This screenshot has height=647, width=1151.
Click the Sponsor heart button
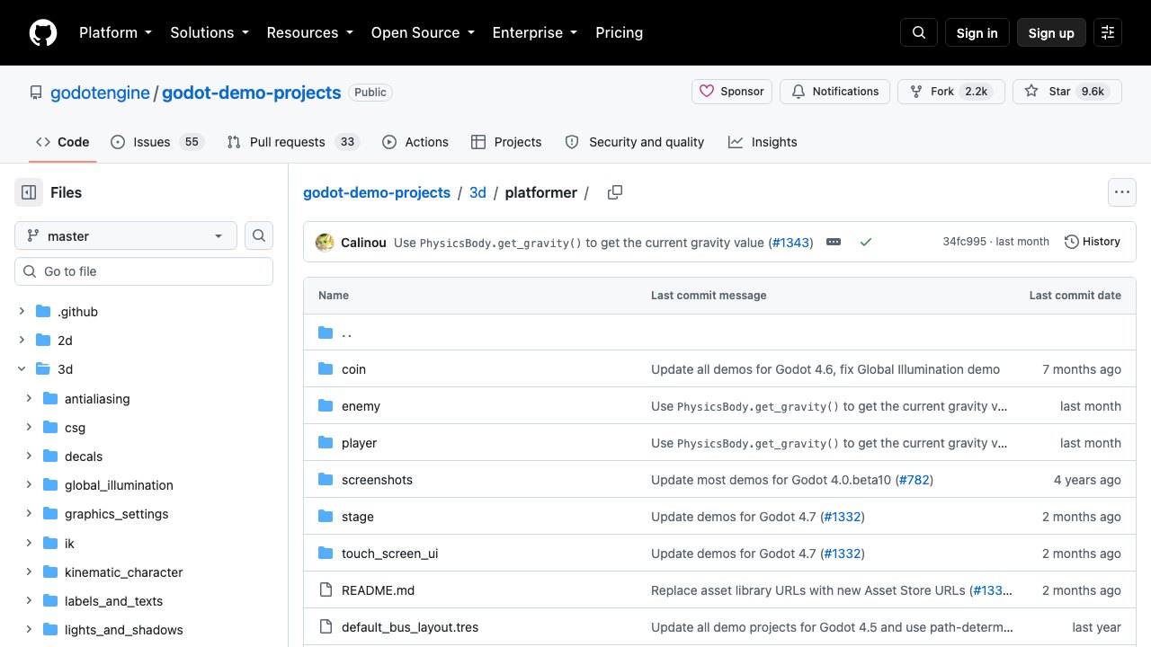coord(732,92)
